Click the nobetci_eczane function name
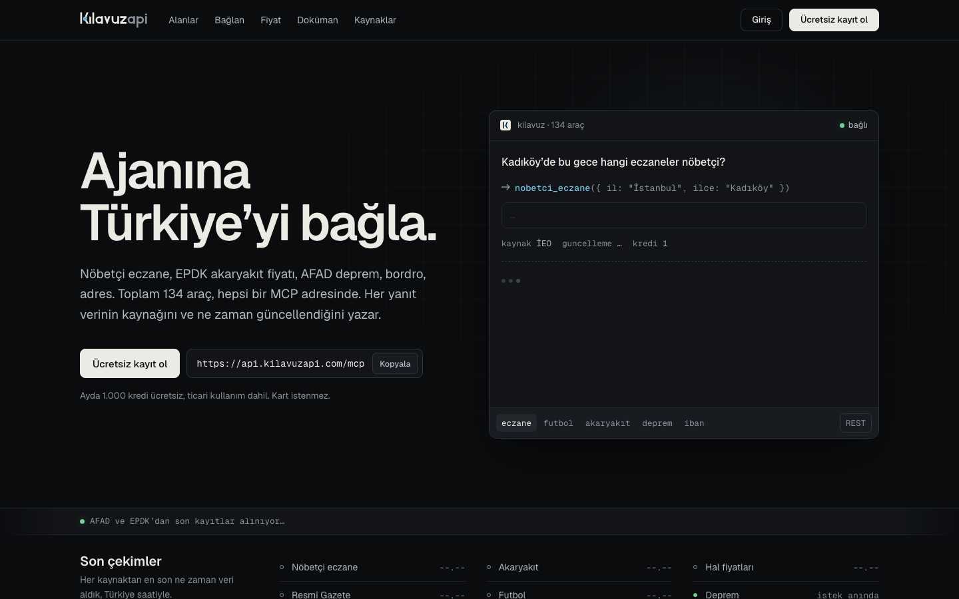This screenshot has height=599, width=959. pyautogui.click(x=552, y=188)
